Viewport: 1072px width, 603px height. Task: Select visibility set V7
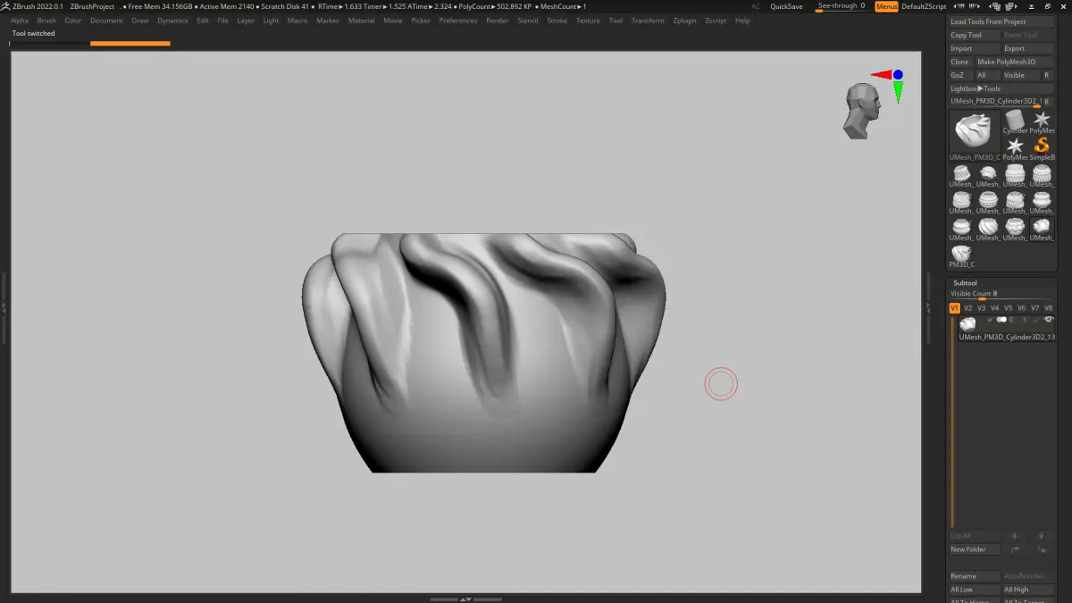click(1034, 308)
